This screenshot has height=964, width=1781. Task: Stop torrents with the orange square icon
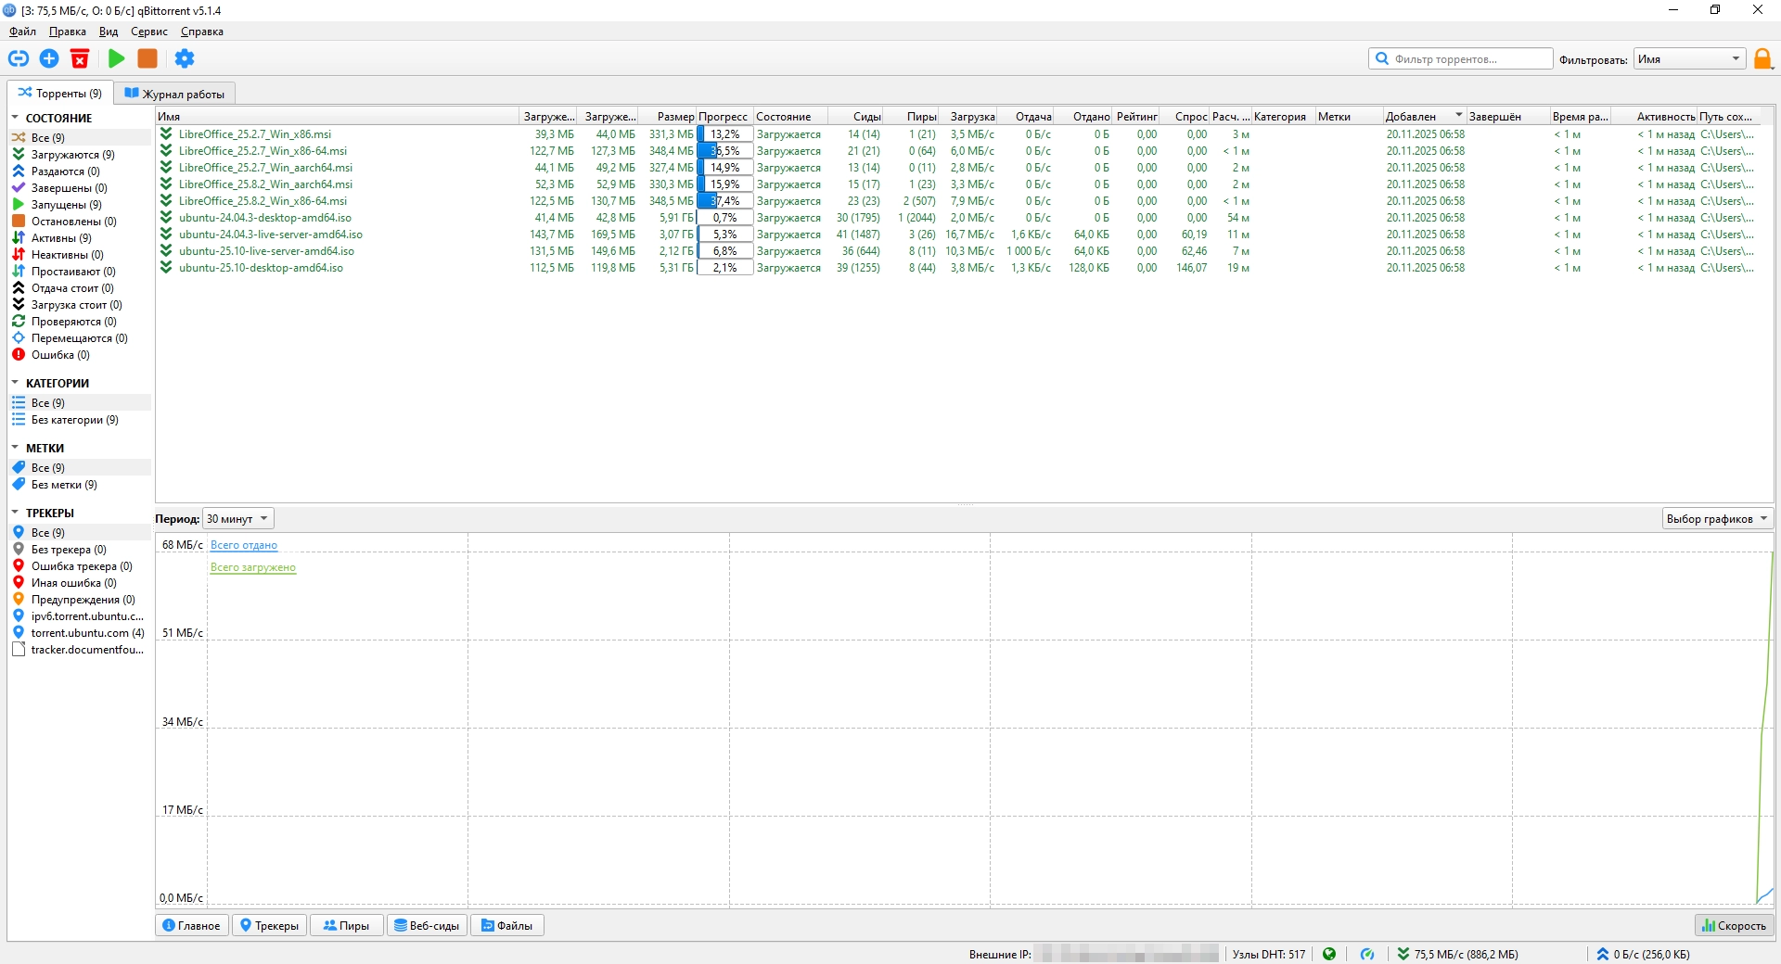point(147,59)
